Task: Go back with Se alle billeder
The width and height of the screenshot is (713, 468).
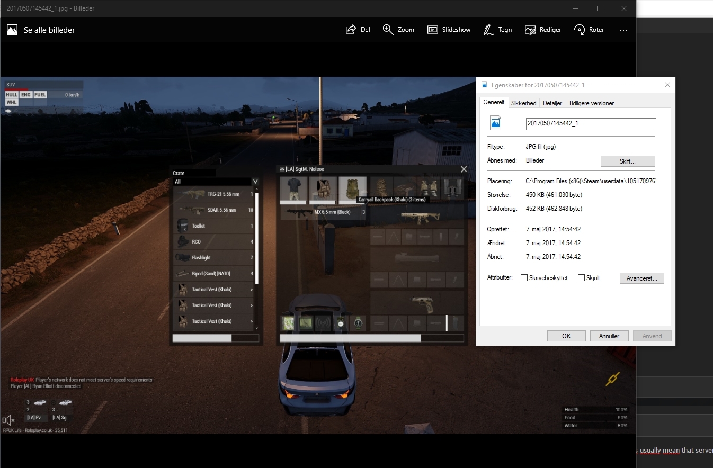Action: (41, 30)
